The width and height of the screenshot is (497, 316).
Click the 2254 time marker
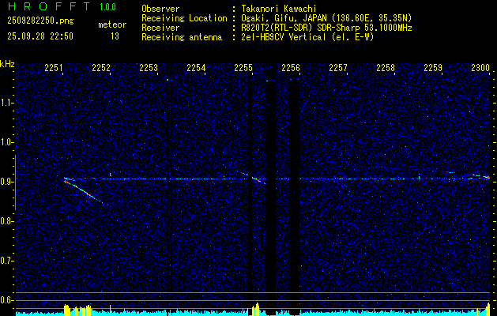[x=196, y=67]
